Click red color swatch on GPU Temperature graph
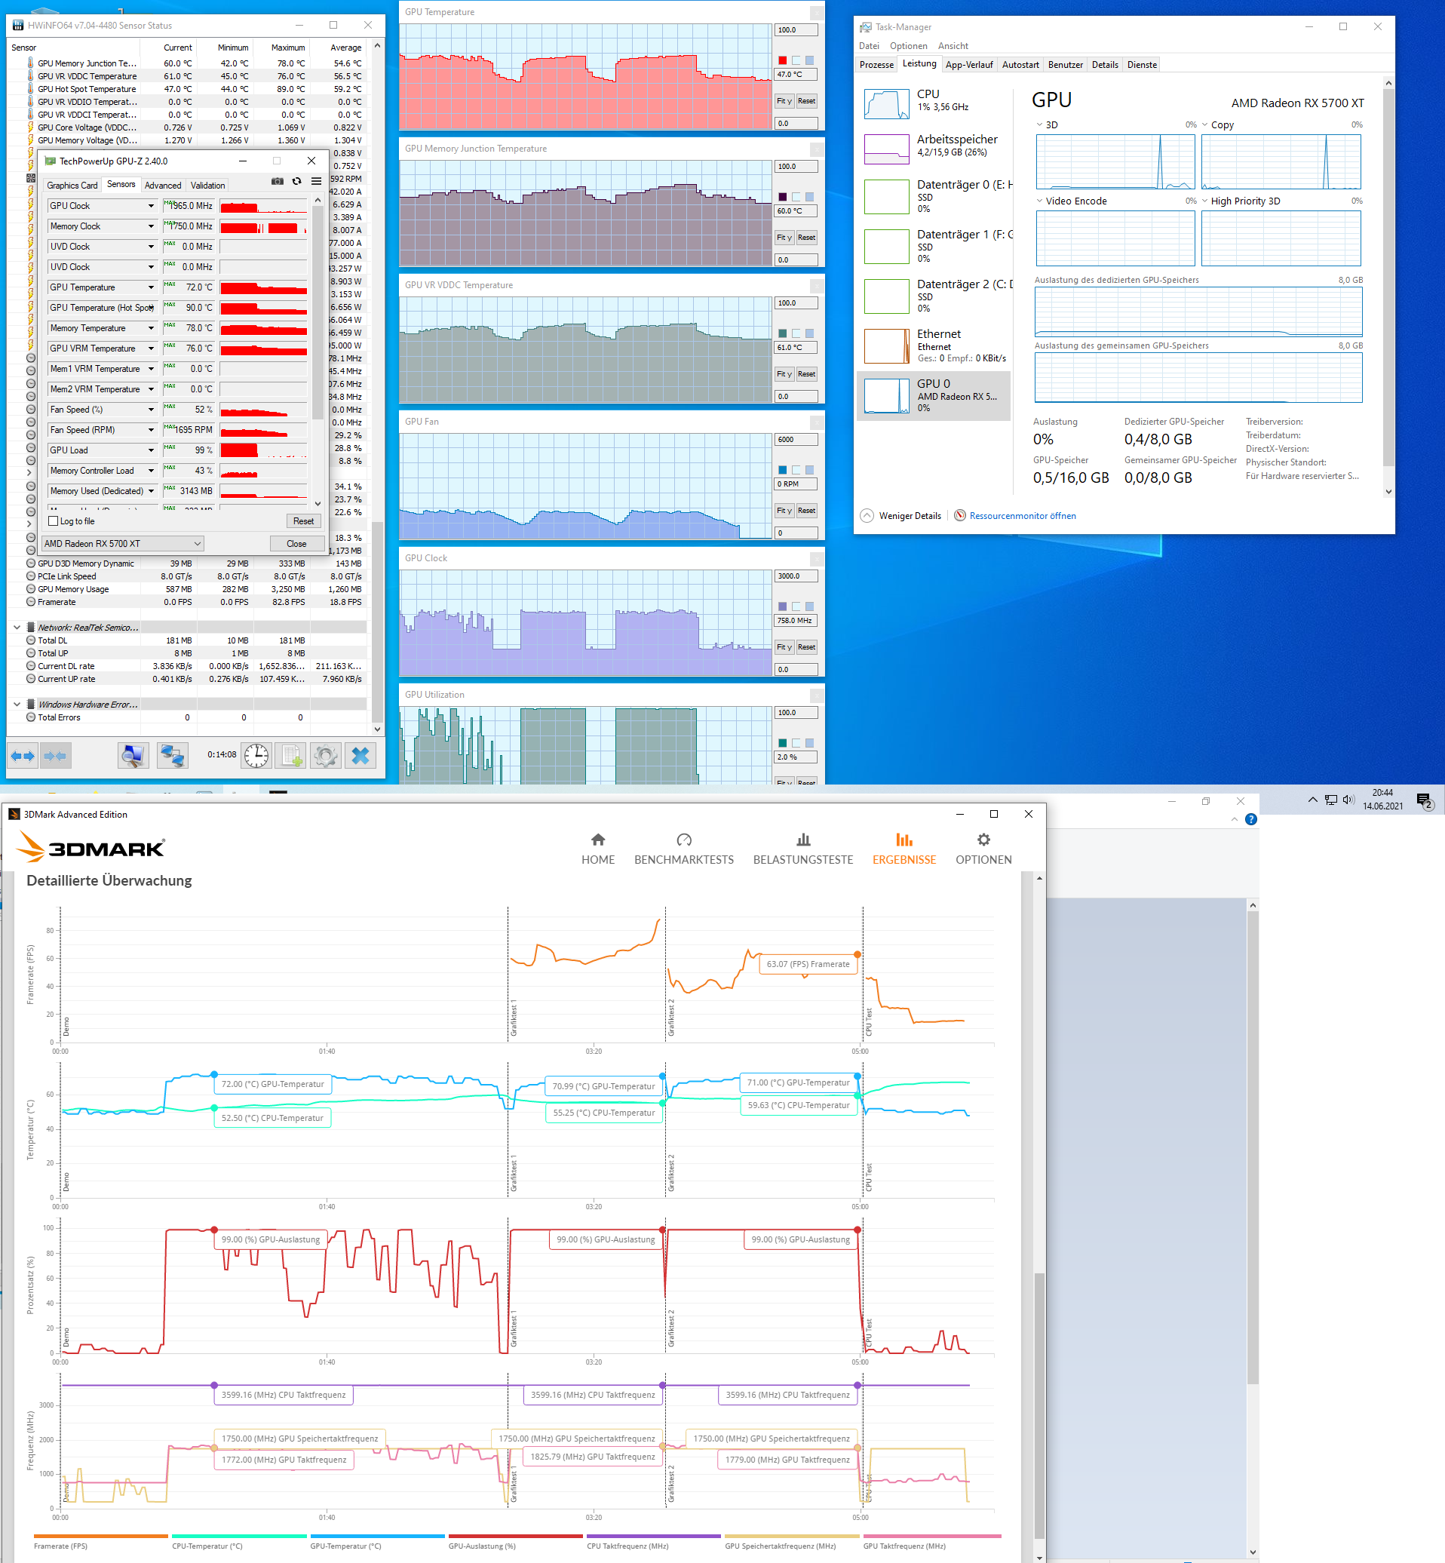The width and height of the screenshot is (1445, 1563). pyautogui.click(x=782, y=60)
